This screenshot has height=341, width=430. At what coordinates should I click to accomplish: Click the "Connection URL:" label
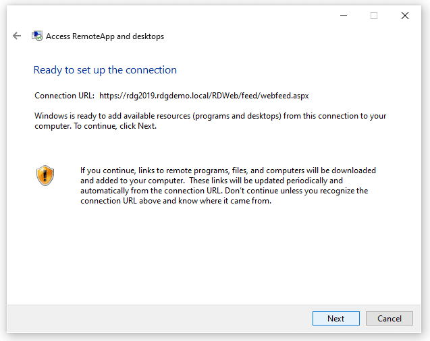click(65, 96)
